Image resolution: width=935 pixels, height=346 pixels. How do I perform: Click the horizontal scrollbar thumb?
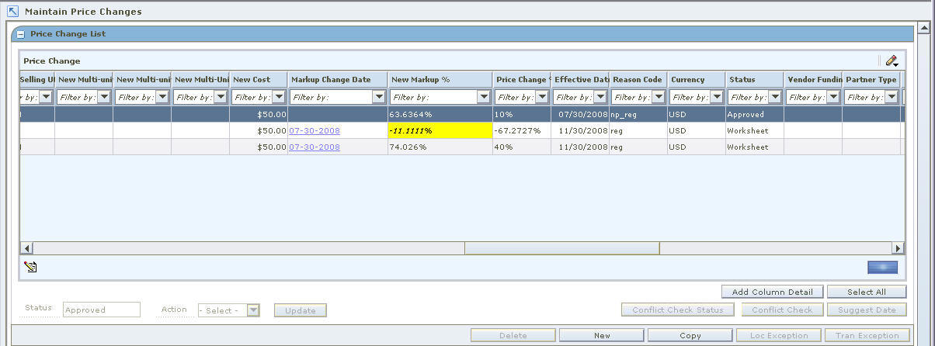[x=561, y=248]
